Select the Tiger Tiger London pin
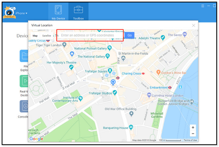The height and width of the screenshot is (147, 219). (x=64, y=45)
